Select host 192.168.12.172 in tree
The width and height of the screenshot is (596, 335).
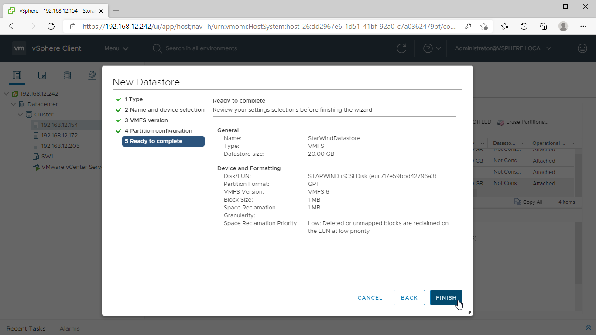point(59,136)
